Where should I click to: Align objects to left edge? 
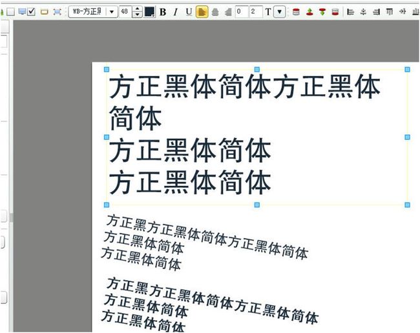pyautogui.click(x=350, y=12)
